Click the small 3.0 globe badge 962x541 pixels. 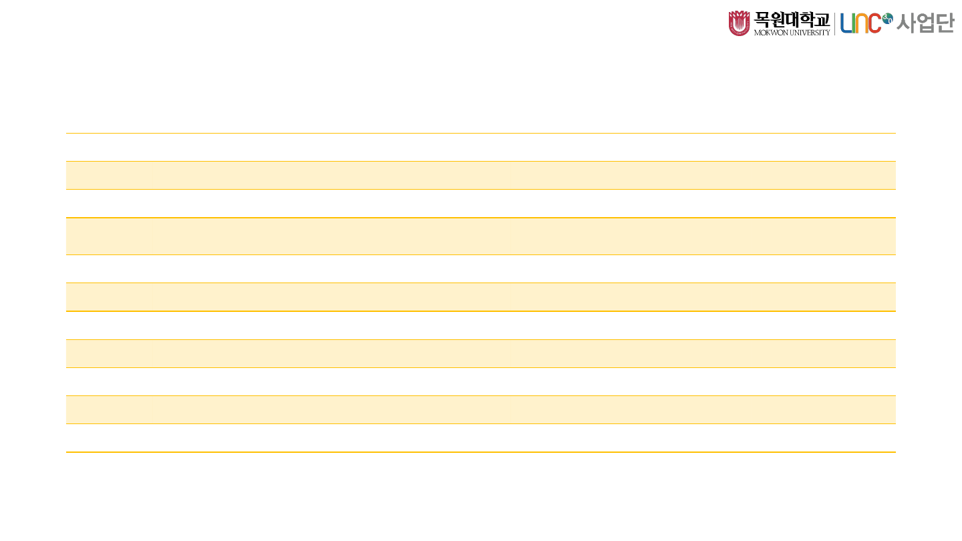tap(887, 18)
